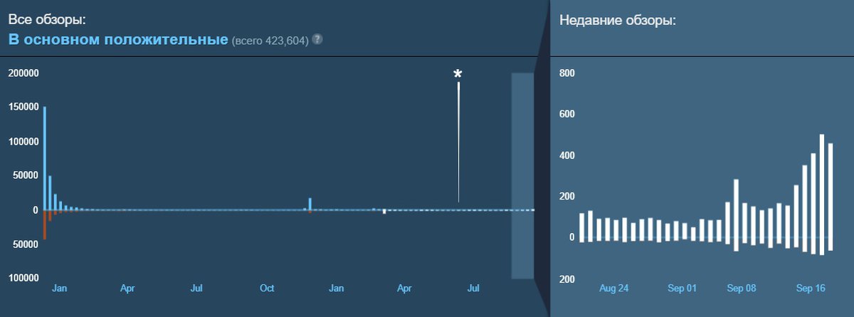Click the blue spike bar between Oct and Jan
This screenshot has height=317, width=854.
click(x=310, y=204)
